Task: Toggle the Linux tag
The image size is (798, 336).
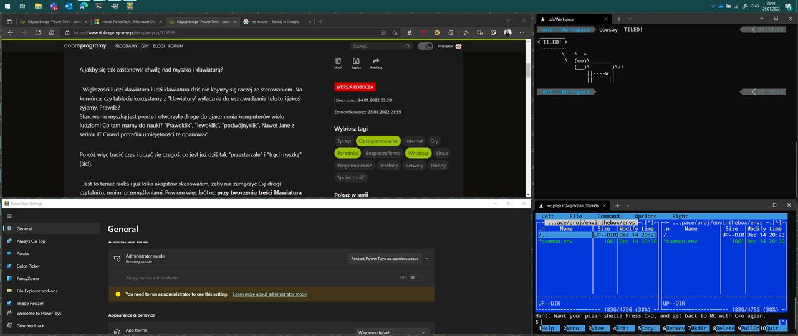Action: pos(442,153)
